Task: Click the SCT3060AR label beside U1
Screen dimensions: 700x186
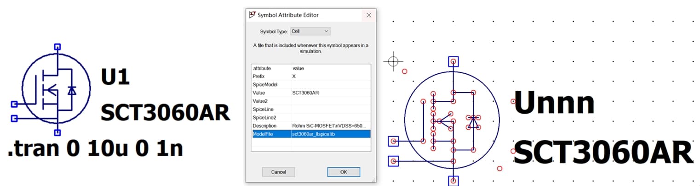Action: pyautogui.click(x=165, y=112)
